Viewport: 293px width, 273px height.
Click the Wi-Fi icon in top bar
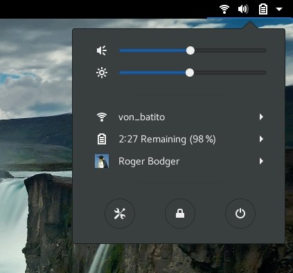224,9
